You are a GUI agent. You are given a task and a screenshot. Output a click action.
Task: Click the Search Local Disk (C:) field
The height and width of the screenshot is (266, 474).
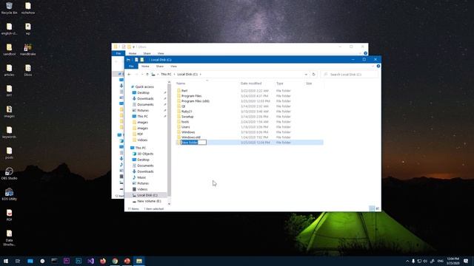click(349, 74)
